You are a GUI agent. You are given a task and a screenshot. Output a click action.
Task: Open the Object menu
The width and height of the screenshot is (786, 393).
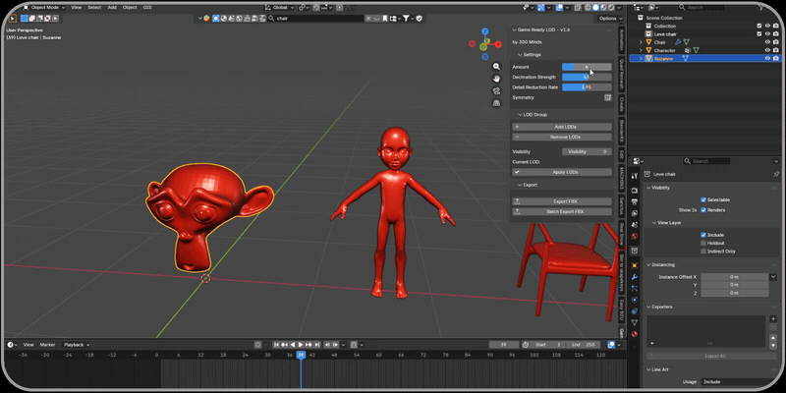click(x=130, y=8)
